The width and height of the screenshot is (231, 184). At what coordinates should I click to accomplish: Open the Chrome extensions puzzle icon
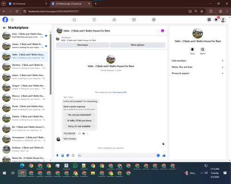211,11
